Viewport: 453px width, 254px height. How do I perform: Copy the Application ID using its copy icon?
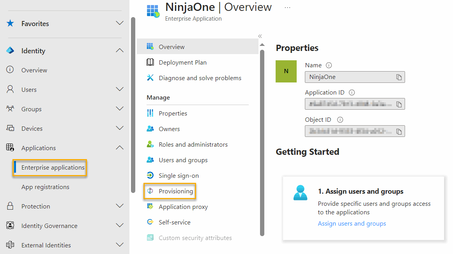click(399, 104)
